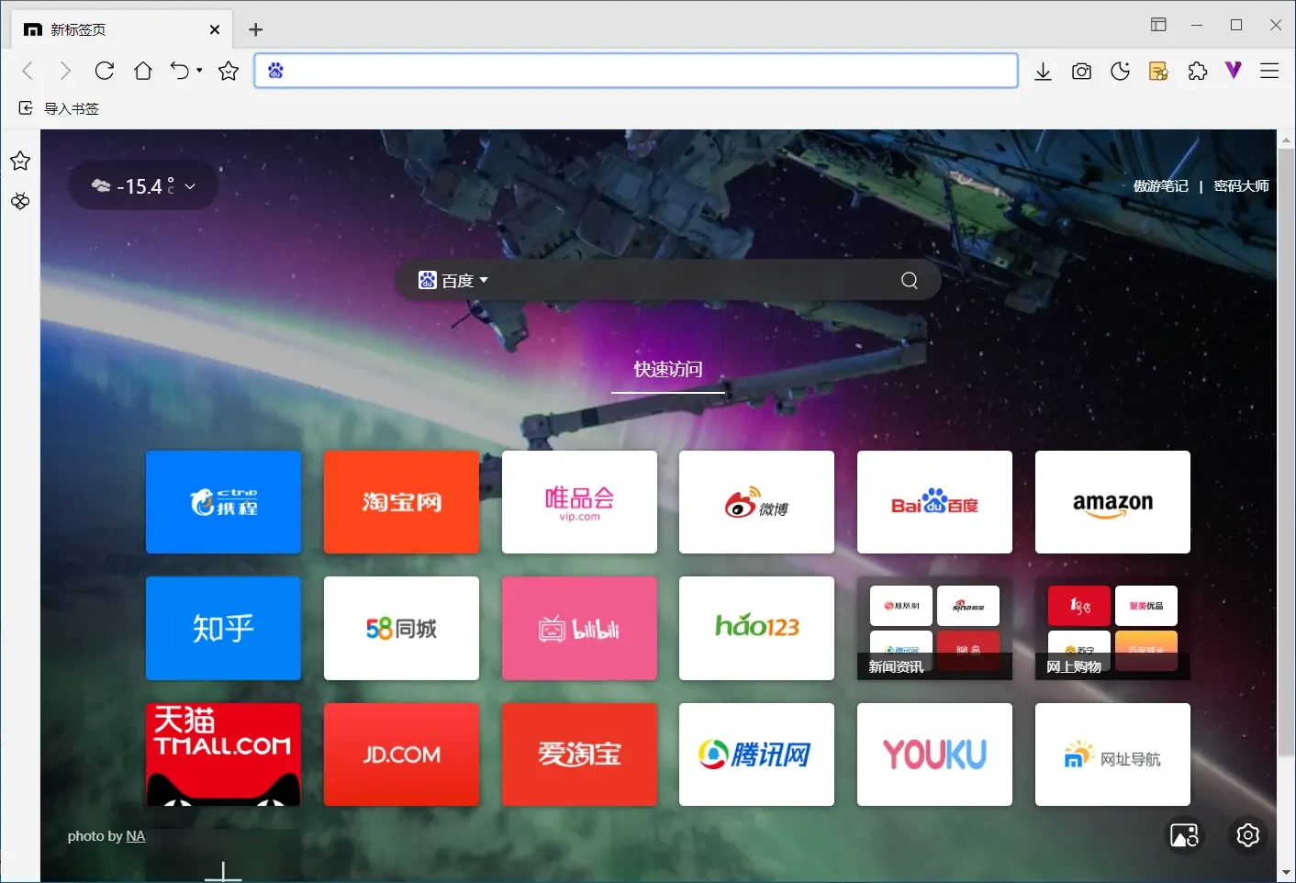Open the 淘宝网 tile
Image resolution: width=1296 pixels, height=883 pixels.
[x=401, y=502]
